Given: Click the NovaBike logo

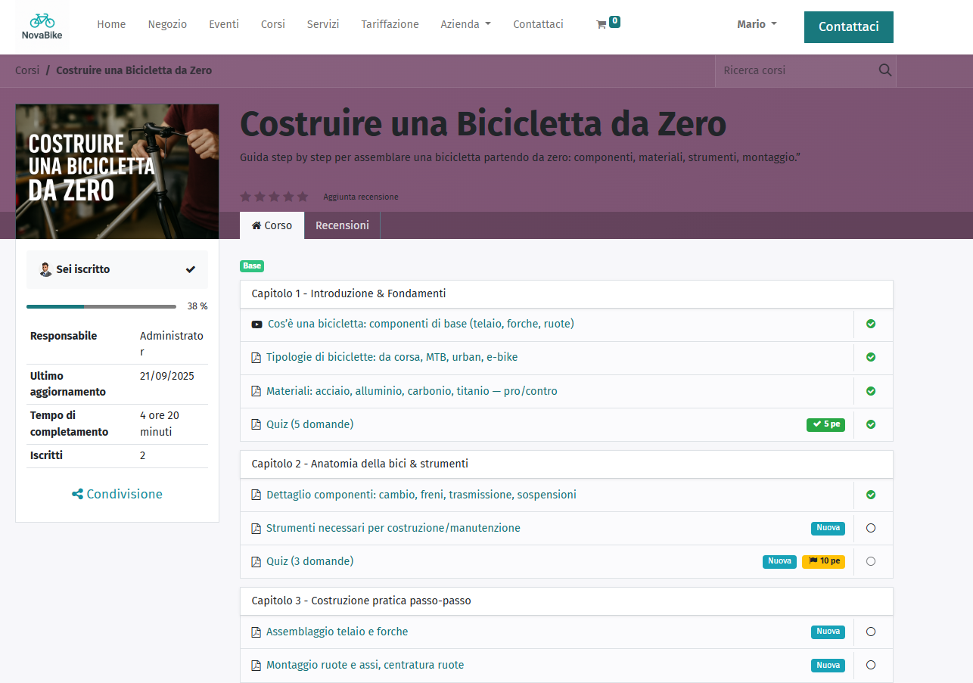Looking at the screenshot, I should point(42,25).
